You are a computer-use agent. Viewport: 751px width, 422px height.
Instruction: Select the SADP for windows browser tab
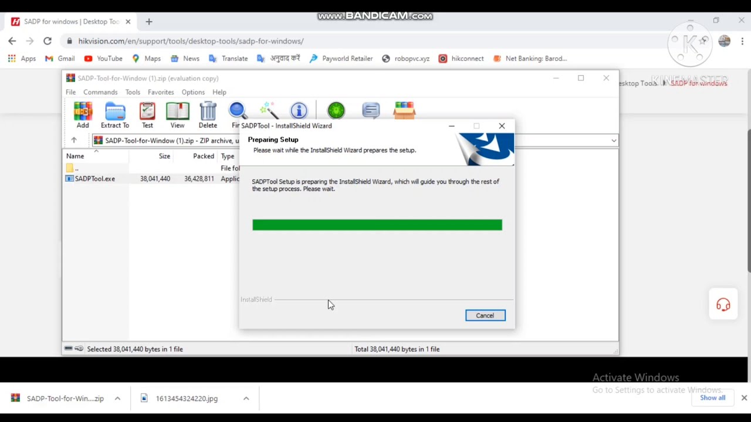point(70,22)
